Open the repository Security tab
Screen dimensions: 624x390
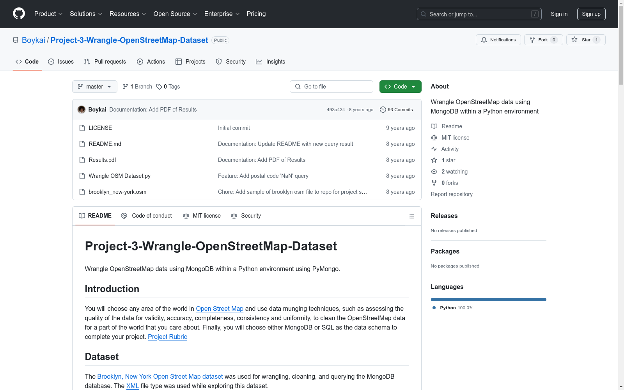coord(231,62)
